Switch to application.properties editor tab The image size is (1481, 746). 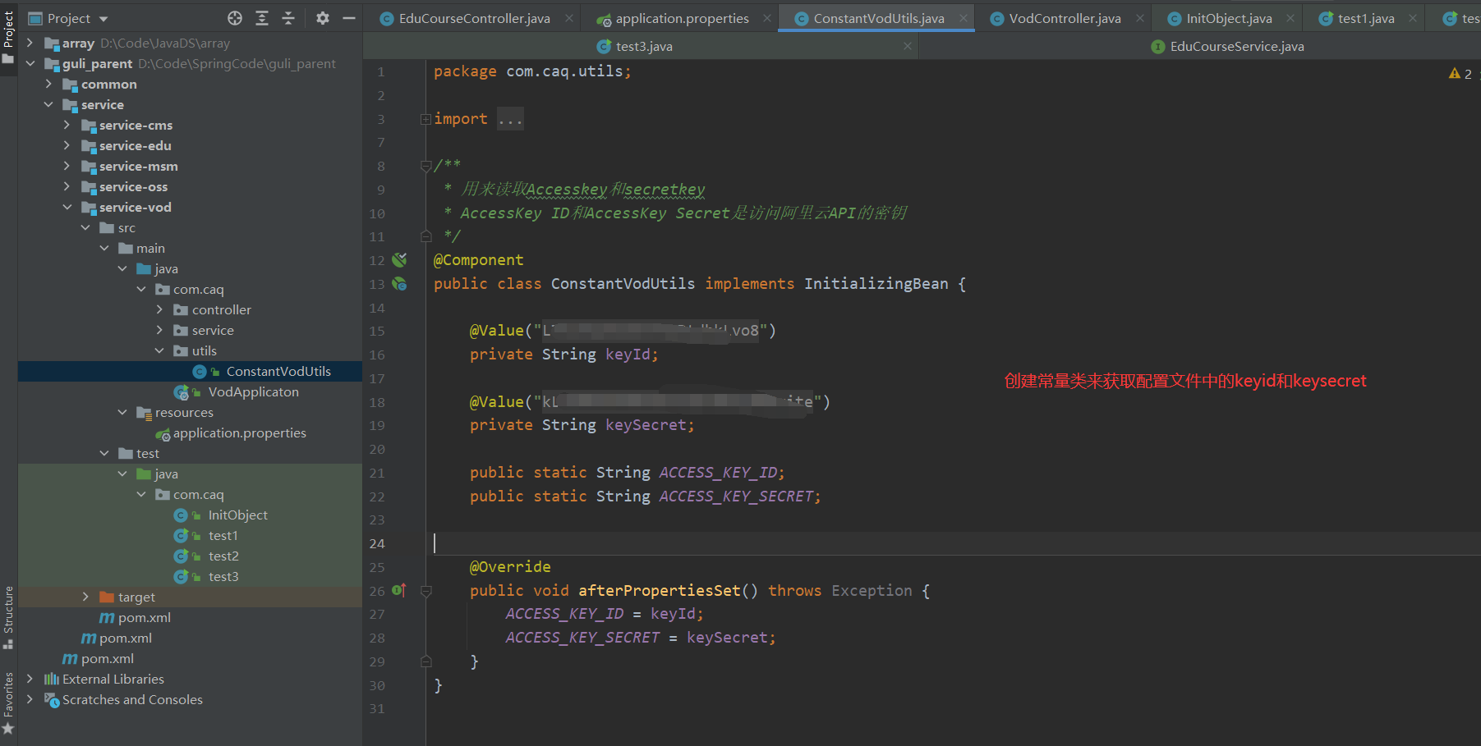[x=682, y=18]
